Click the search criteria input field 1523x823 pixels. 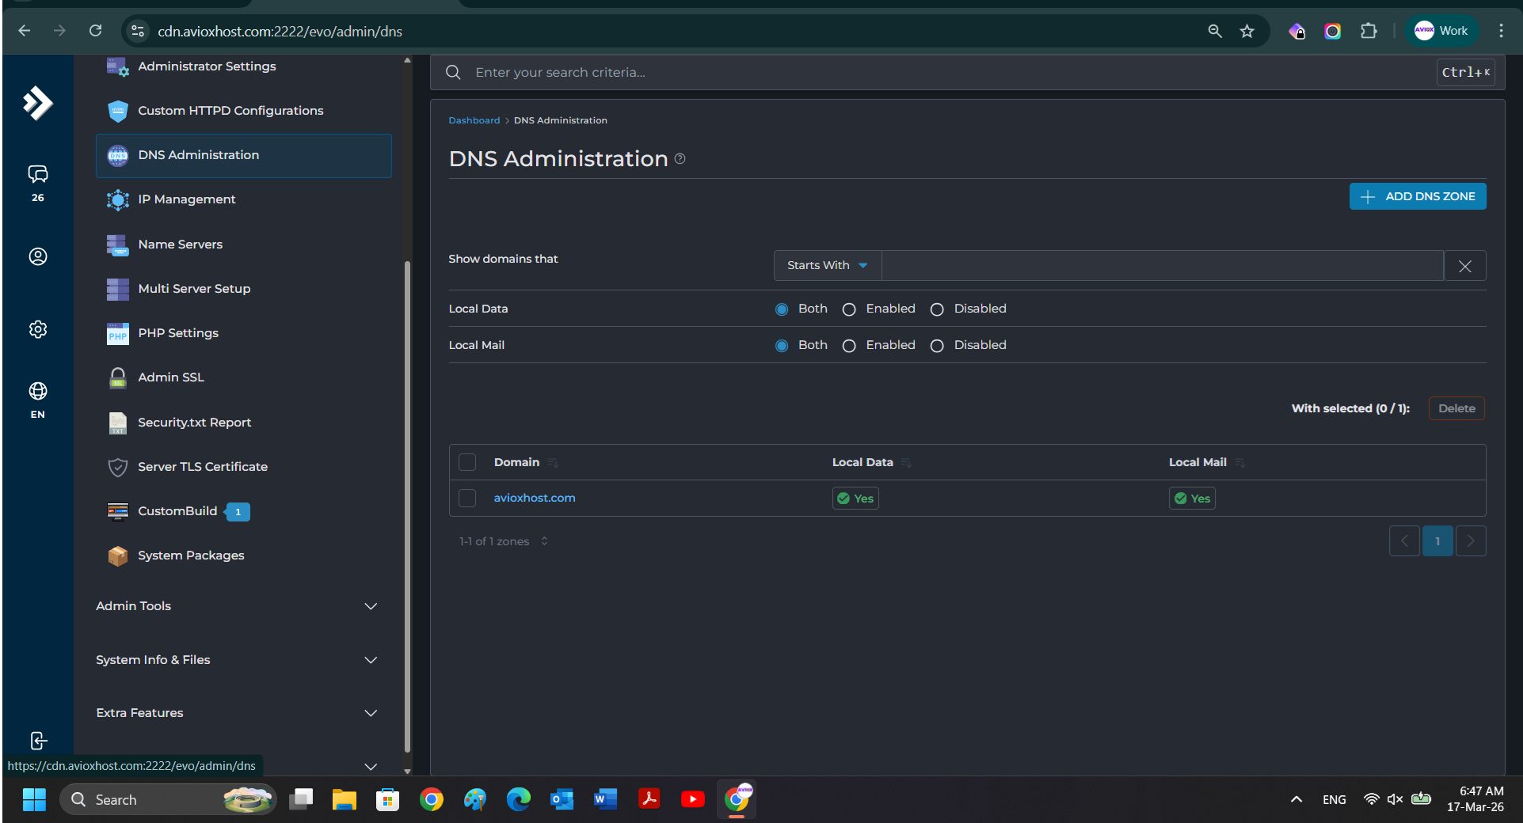pos(950,73)
